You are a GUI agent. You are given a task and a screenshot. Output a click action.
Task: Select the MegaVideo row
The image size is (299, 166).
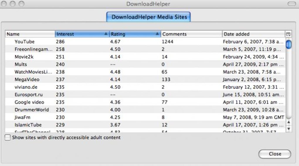point(145,79)
